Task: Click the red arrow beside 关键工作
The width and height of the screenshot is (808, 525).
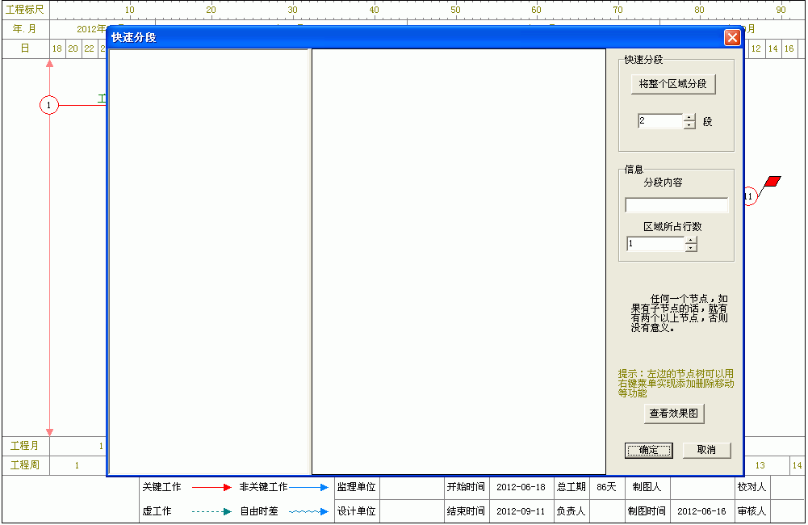Action: click(x=211, y=487)
